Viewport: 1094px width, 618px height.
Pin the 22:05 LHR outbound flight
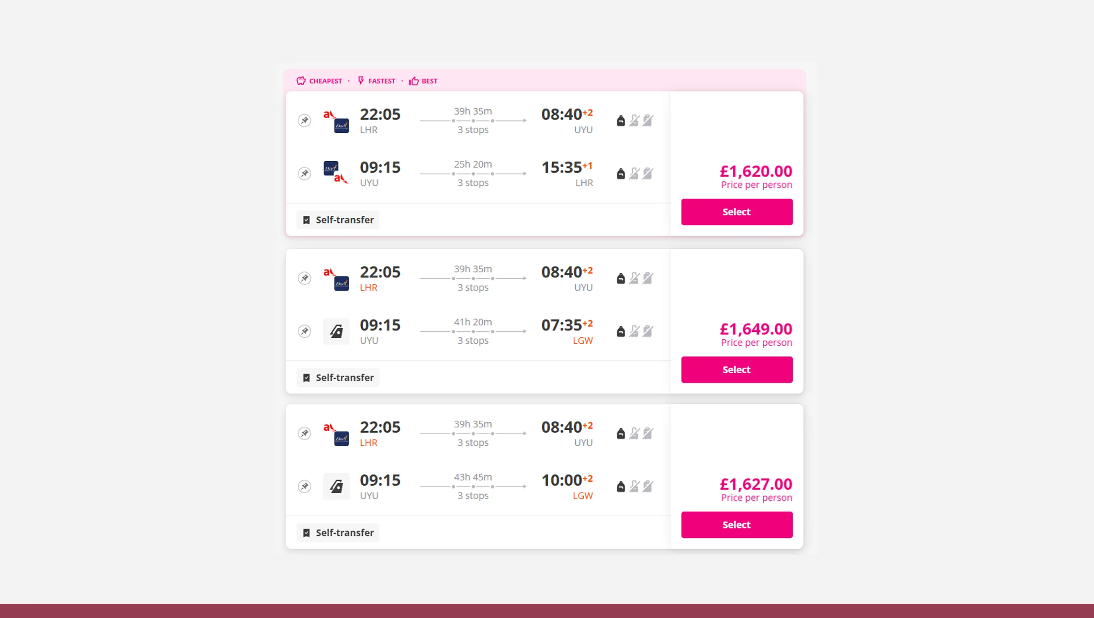click(305, 120)
